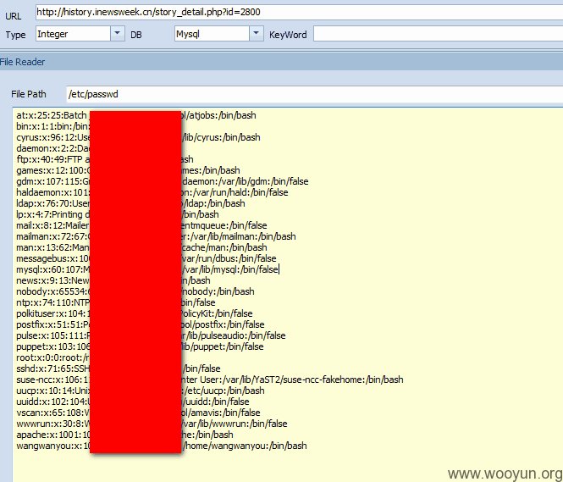Click the postfix:x:51:51 line

pos(140,324)
